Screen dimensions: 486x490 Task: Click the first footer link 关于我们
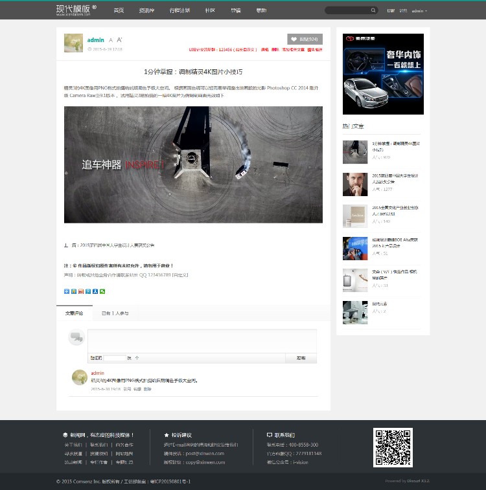73,445
